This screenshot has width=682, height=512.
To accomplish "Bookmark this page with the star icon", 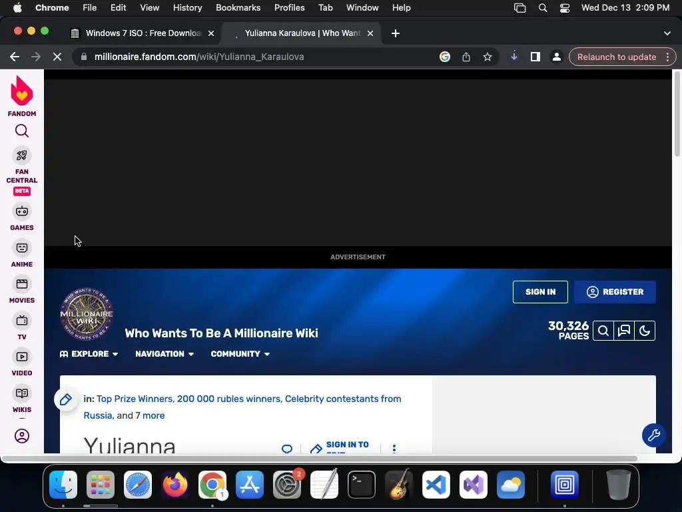I will [x=488, y=57].
